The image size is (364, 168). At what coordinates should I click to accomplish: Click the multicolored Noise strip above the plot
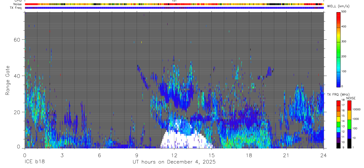coord(174,4)
